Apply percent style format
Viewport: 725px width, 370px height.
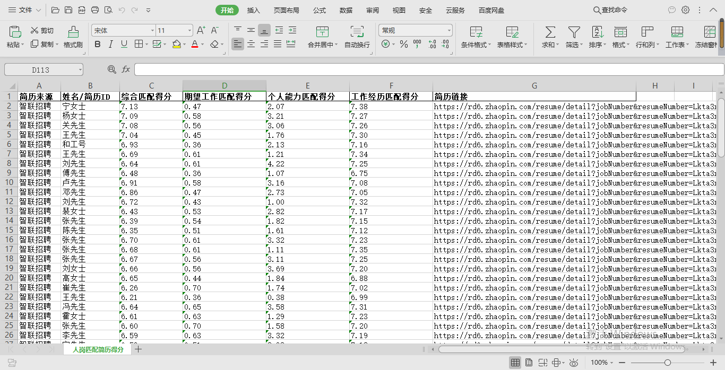(404, 44)
